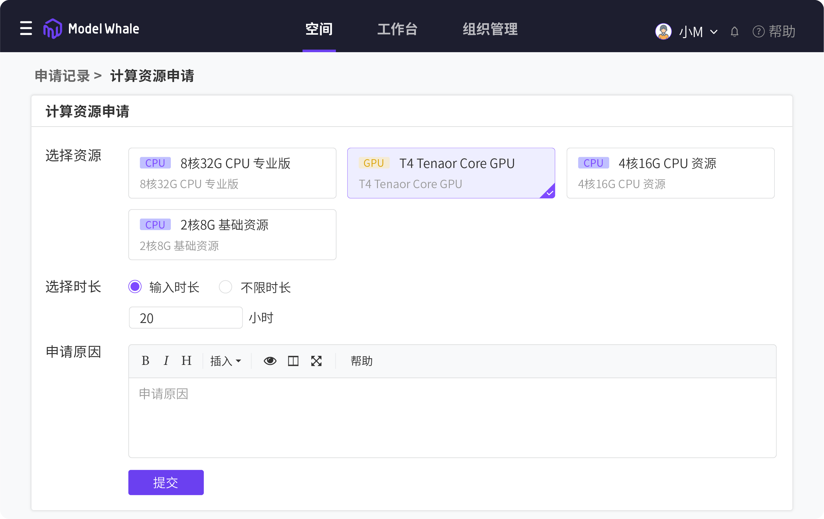Viewport: 824px width, 519px height.
Task: Toggle preview with the eye icon
Action: pyautogui.click(x=270, y=361)
